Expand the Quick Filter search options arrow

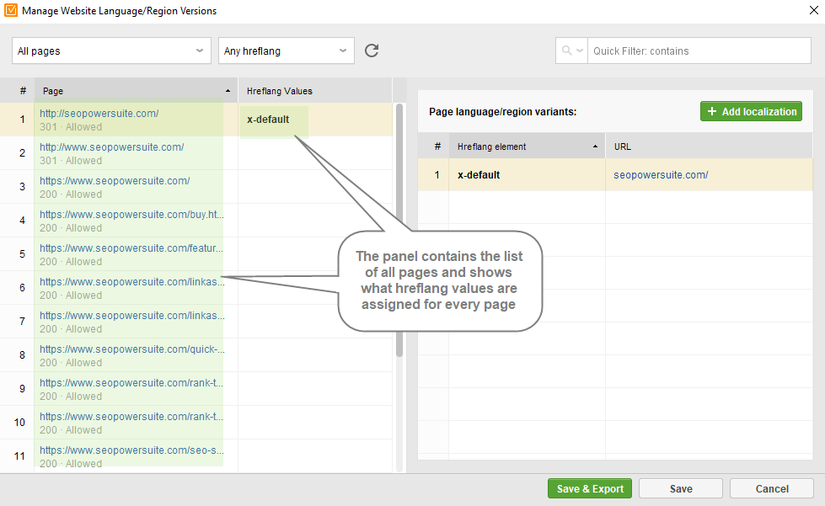580,51
